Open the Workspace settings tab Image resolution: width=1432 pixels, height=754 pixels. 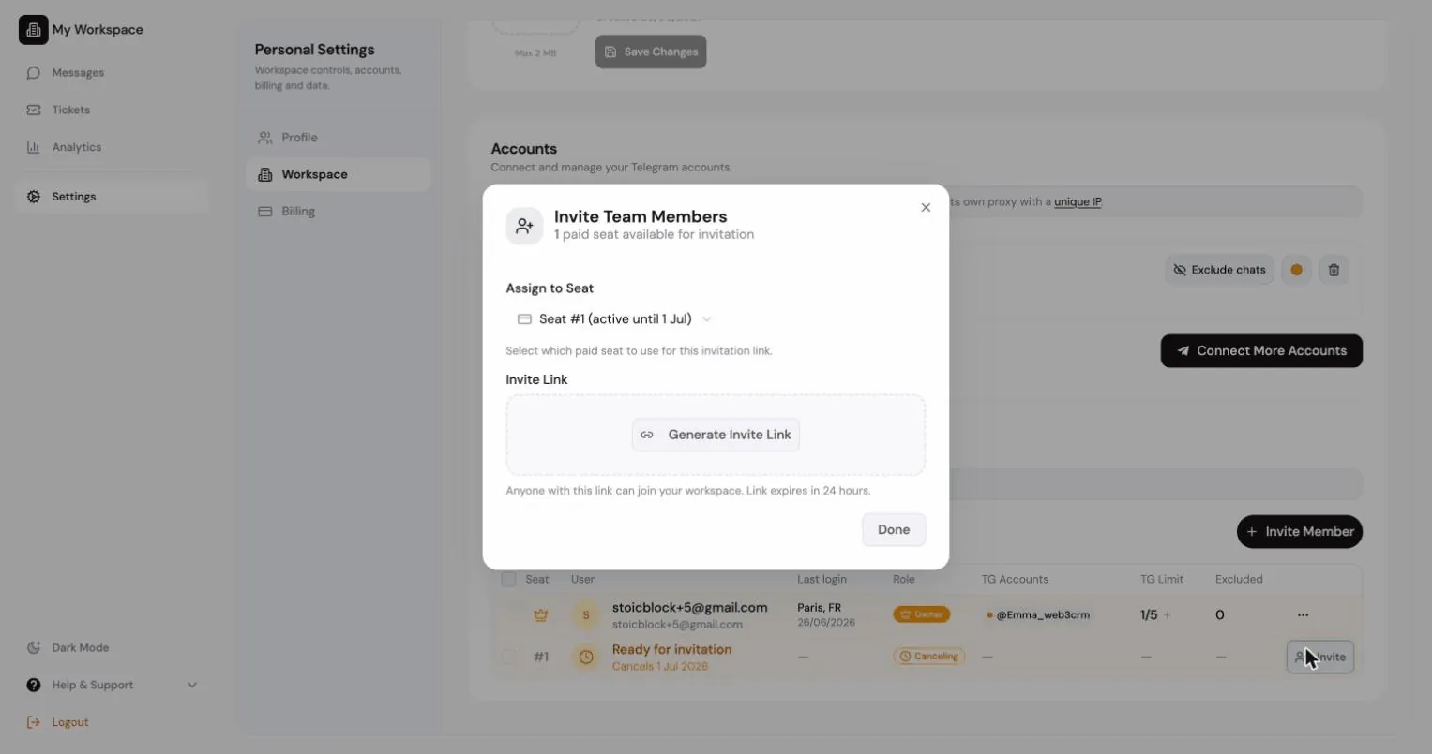tap(338, 174)
